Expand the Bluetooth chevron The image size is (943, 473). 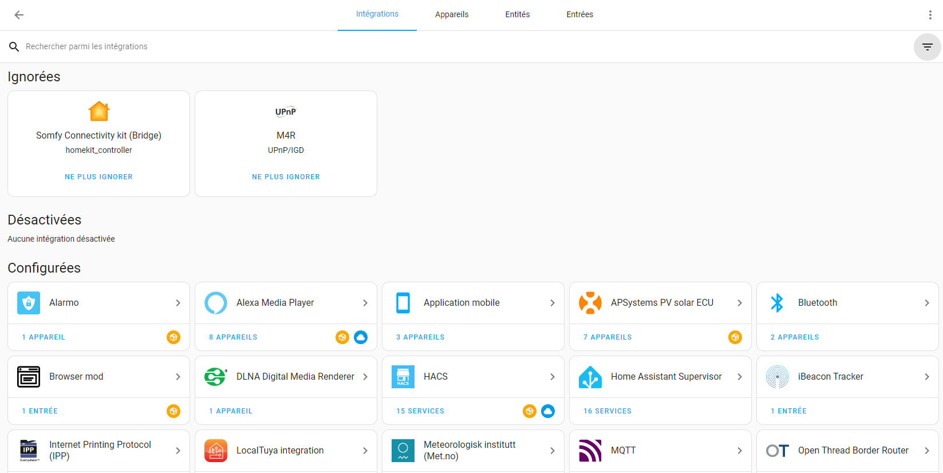pos(927,303)
